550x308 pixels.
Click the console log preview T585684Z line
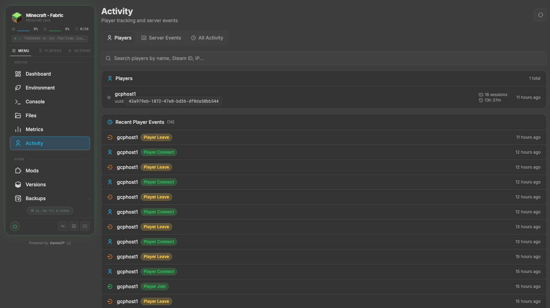(50, 38)
